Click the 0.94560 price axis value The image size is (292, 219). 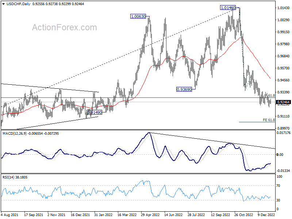tap(284, 80)
